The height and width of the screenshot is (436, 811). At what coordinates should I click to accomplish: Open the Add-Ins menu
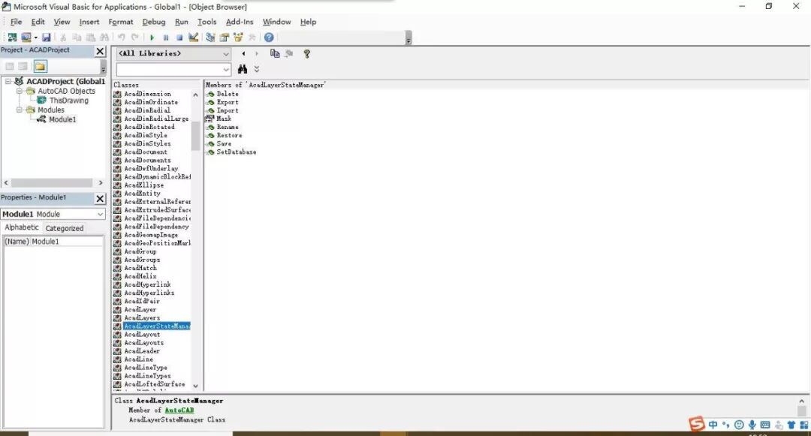(240, 22)
